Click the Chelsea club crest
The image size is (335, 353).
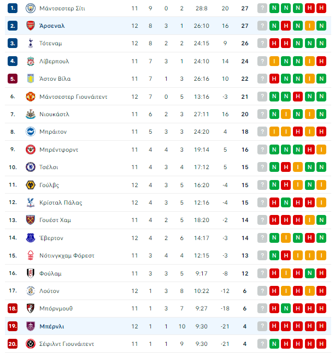coord(31,167)
